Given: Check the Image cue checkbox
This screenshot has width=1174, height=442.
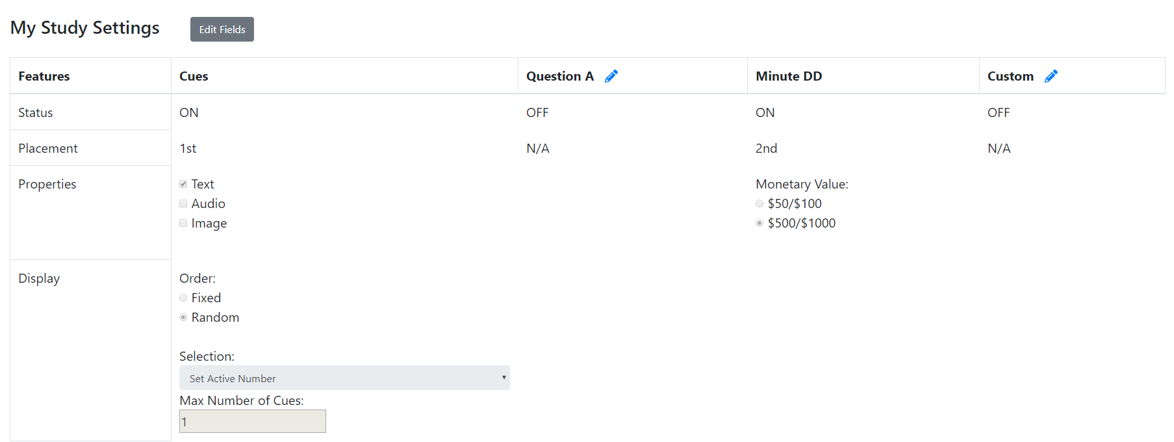Looking at the screenshot, I should click(183, 223).
